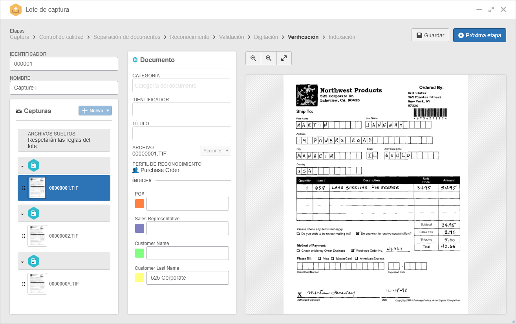
Task: Click the document icon above 0000000A.TIF
Action: (x=34, y=261)
